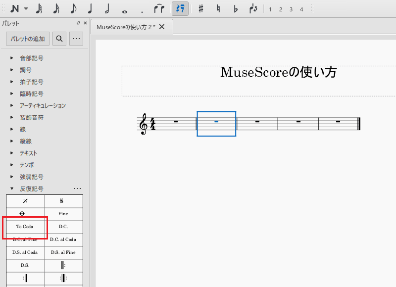Click the treble clef on staff

[x=144, y=124]
